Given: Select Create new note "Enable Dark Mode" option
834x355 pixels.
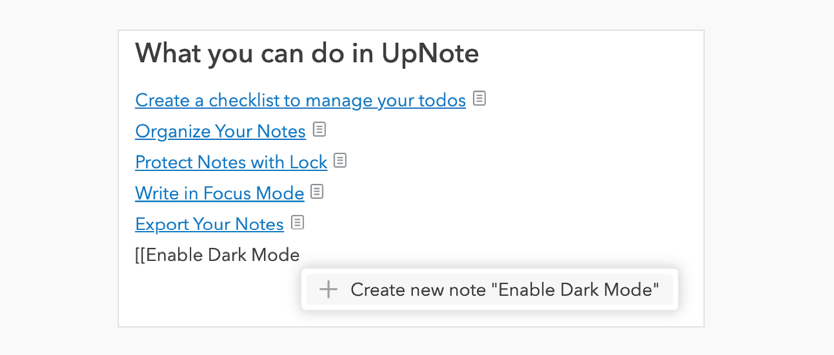Looking at the screenshot, I should pyautogui.click(x=490, y=290).
